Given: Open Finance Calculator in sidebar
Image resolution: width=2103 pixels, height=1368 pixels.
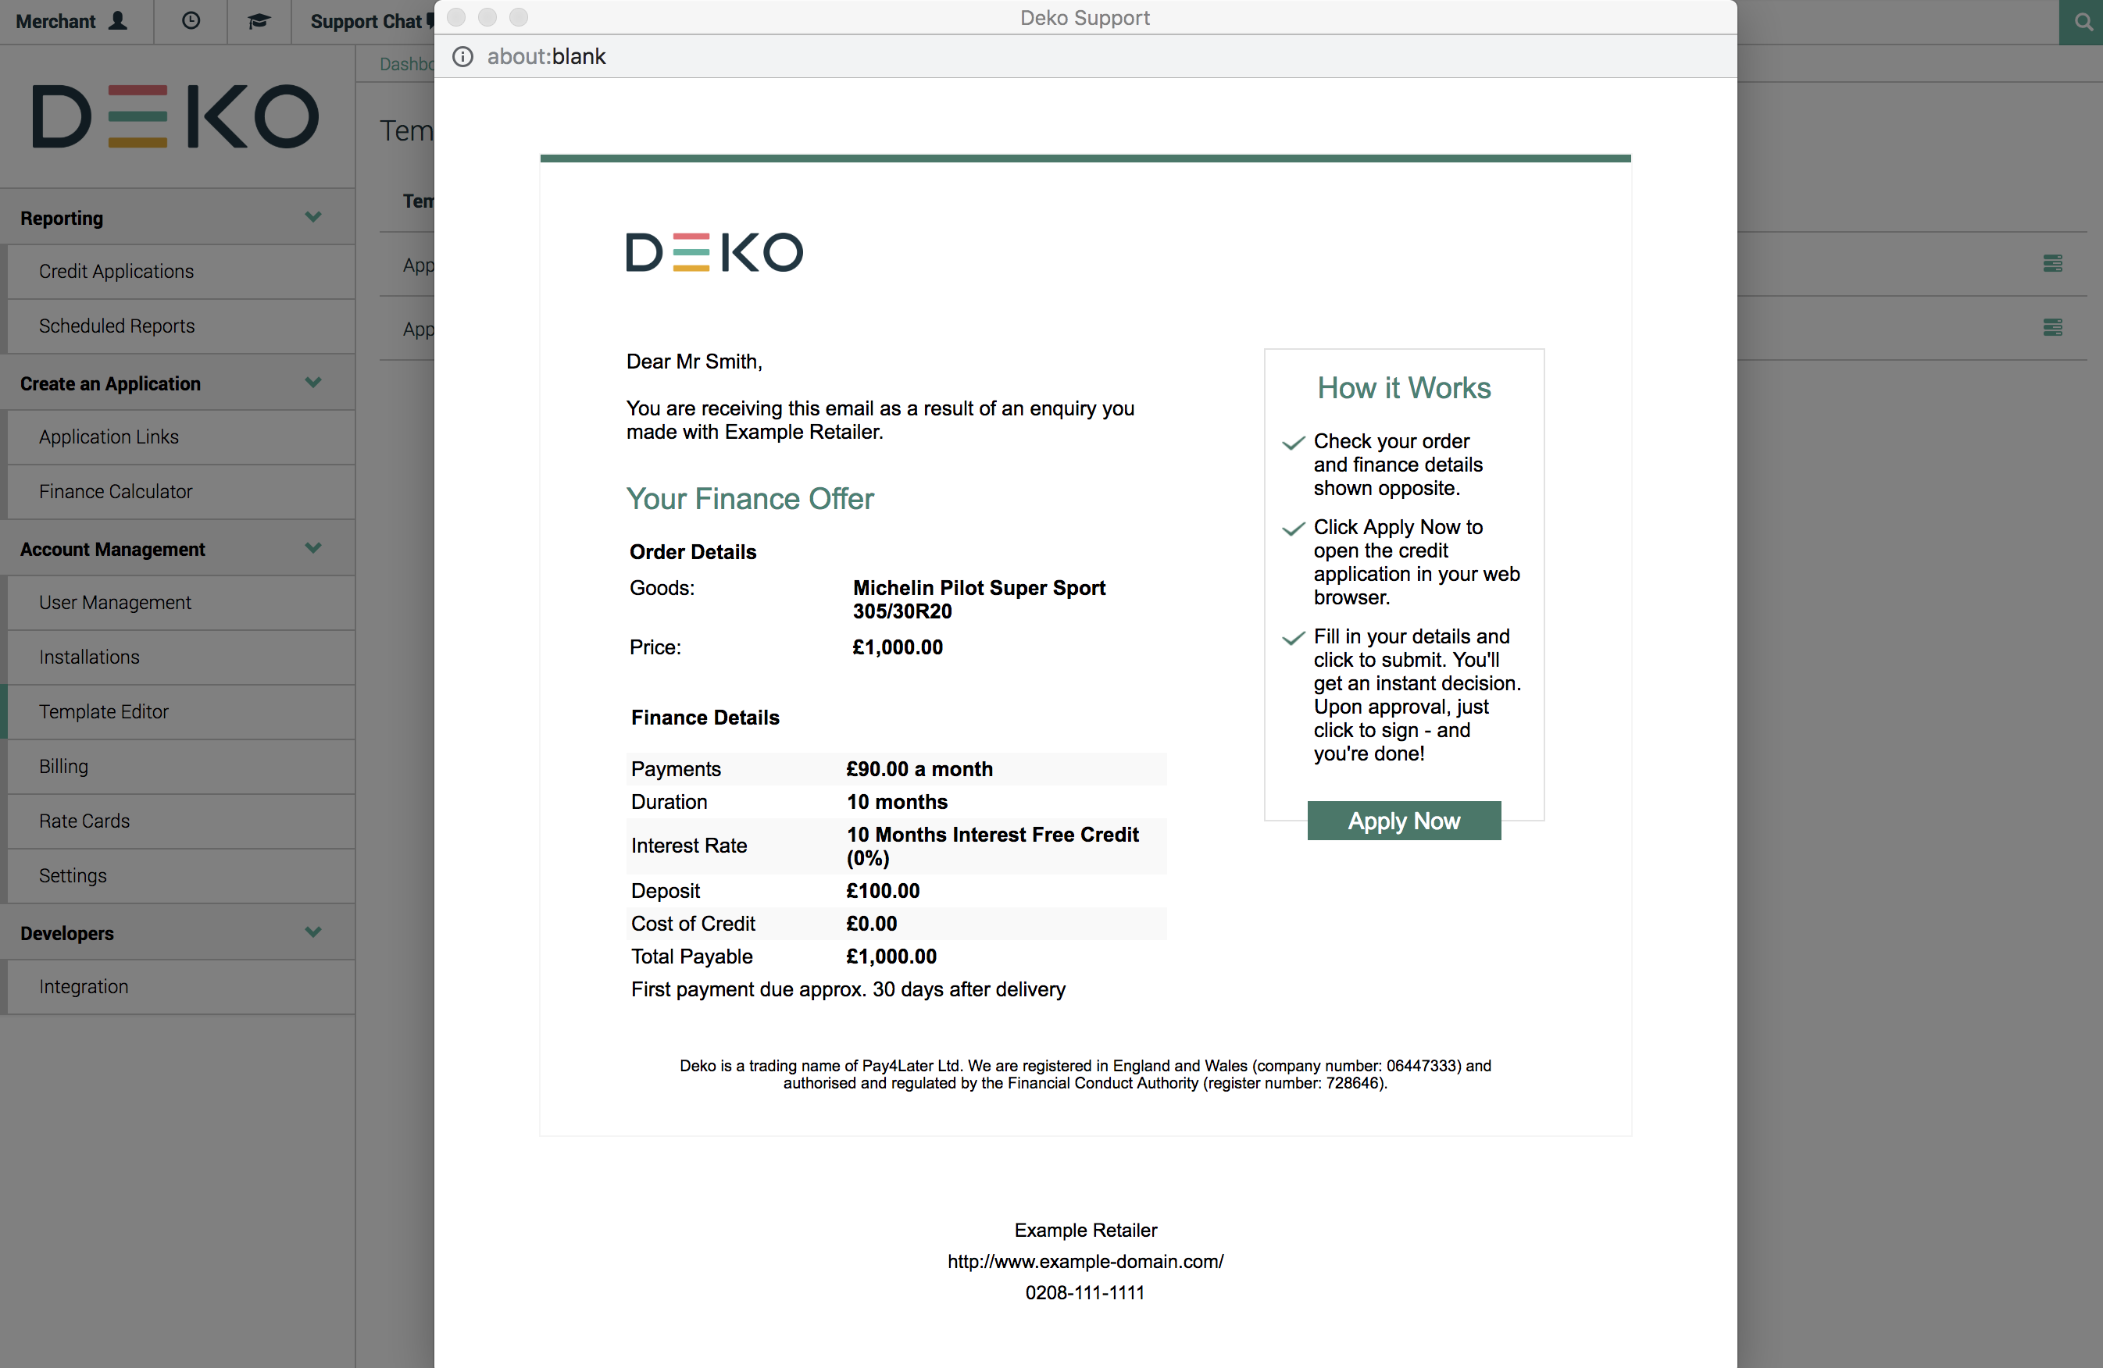Looking at the screenshot, I should coord(115,491).
